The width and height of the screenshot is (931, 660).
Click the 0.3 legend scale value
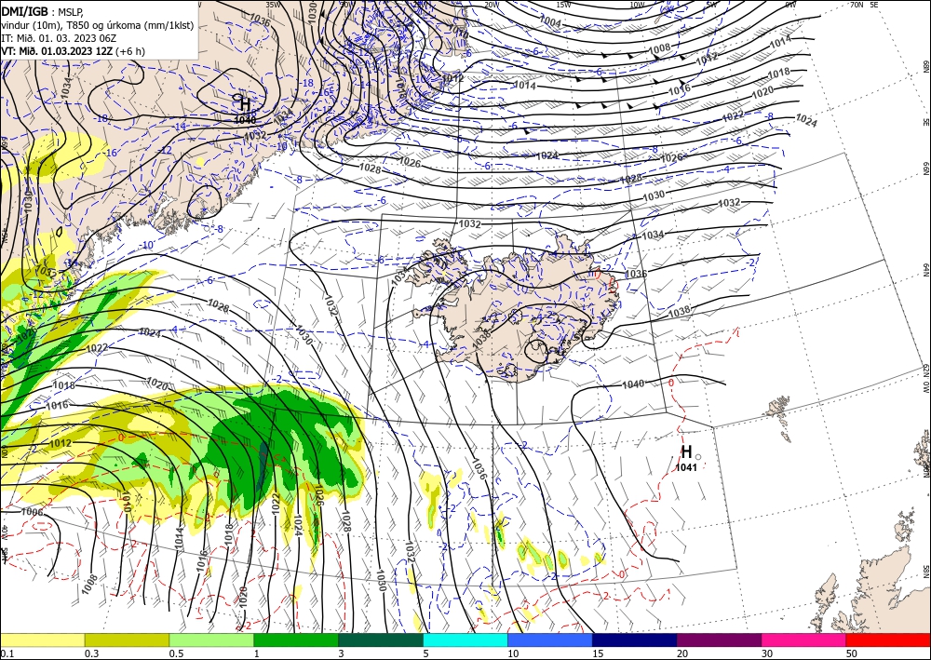coord(91,653)
